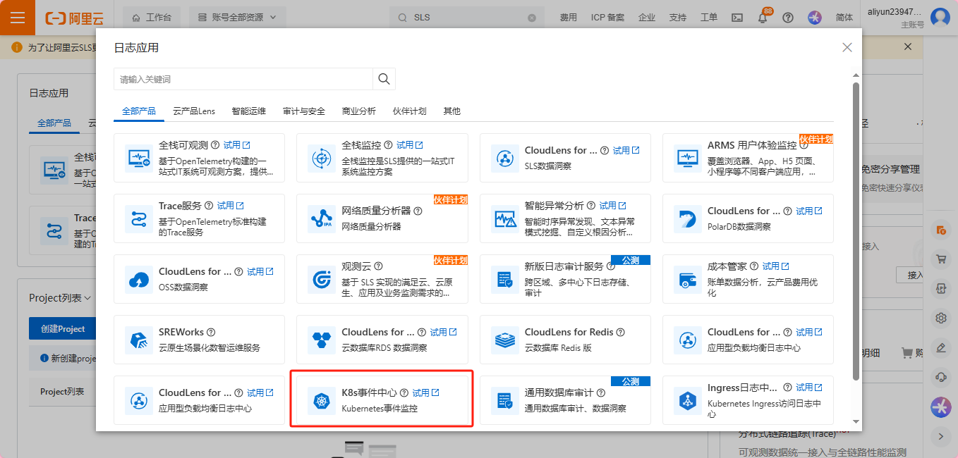Viewport: 958px width, 458px height.
Task: Click the magnifier search button in dialog
Action: [x=384, y=79]
